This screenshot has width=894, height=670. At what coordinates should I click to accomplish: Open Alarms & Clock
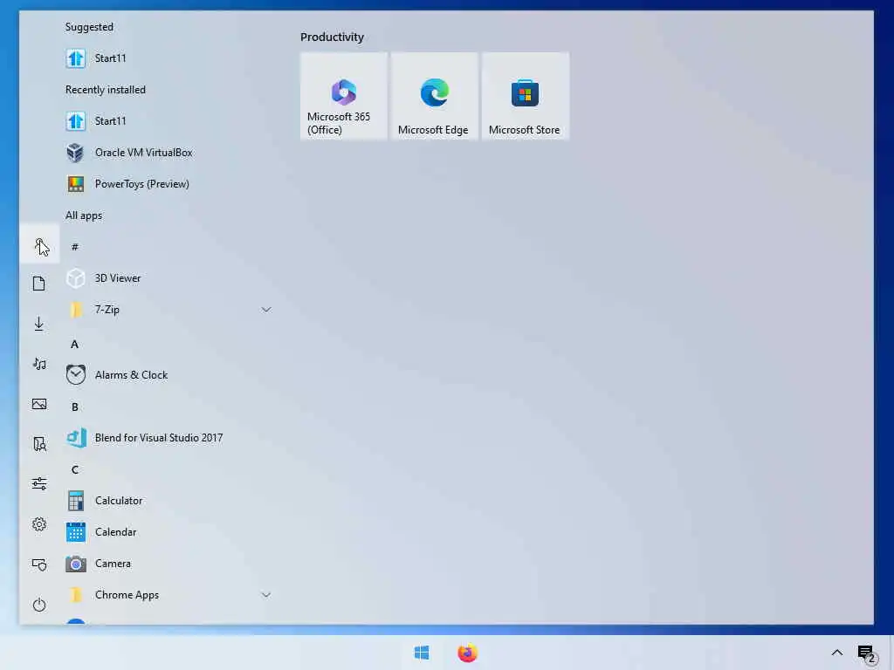pyautogui.click(x=169, y=375)
